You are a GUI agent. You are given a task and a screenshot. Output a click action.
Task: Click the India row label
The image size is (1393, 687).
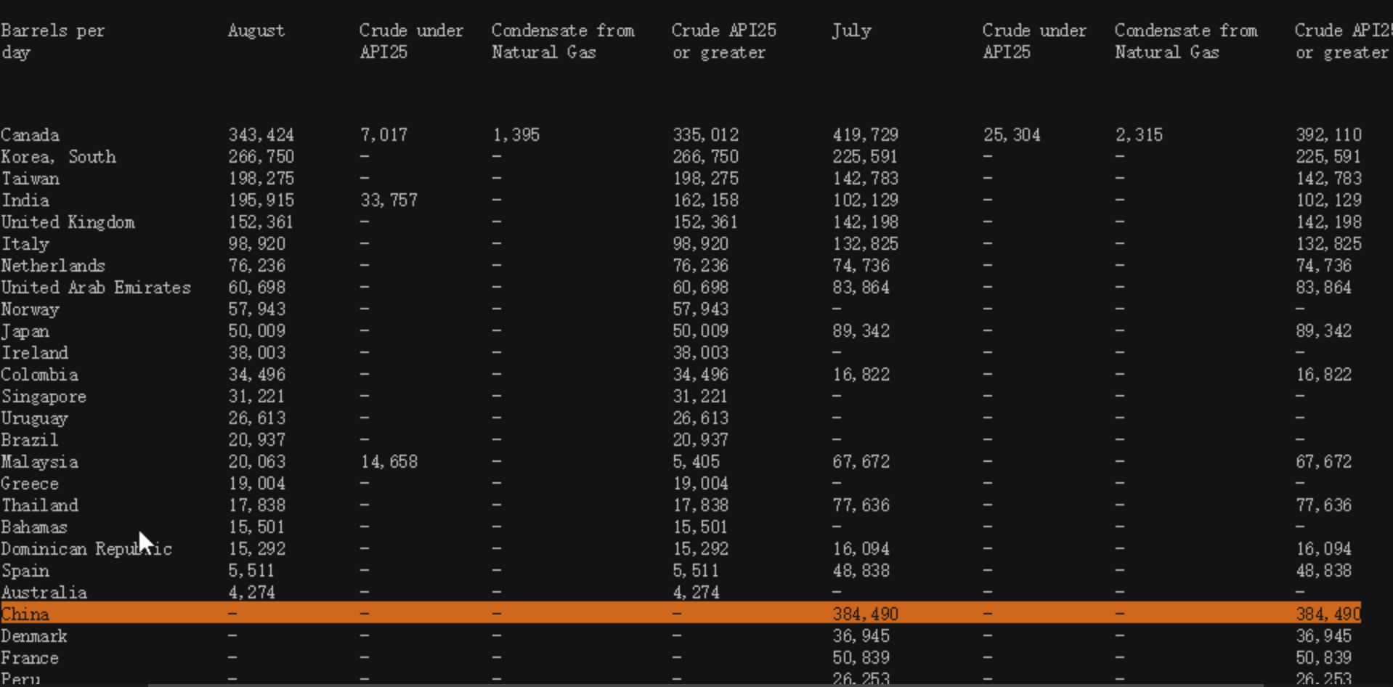tap(25, 200)
